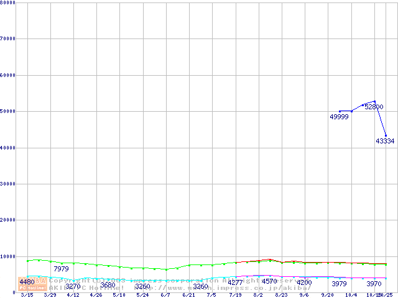Click the 4570 data label
This screenshot has height=298, width=398.
point(269,281)
